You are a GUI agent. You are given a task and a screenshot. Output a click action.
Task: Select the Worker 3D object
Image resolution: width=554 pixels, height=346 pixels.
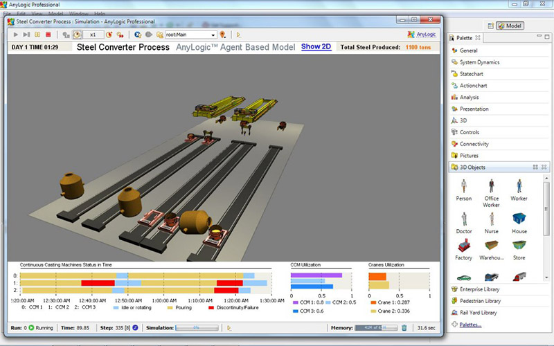(x=519, y=190)
